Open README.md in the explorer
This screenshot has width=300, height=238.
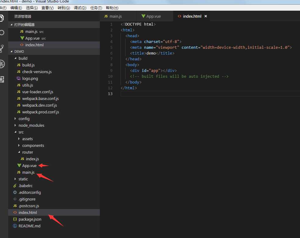click(x=29, y=226)
